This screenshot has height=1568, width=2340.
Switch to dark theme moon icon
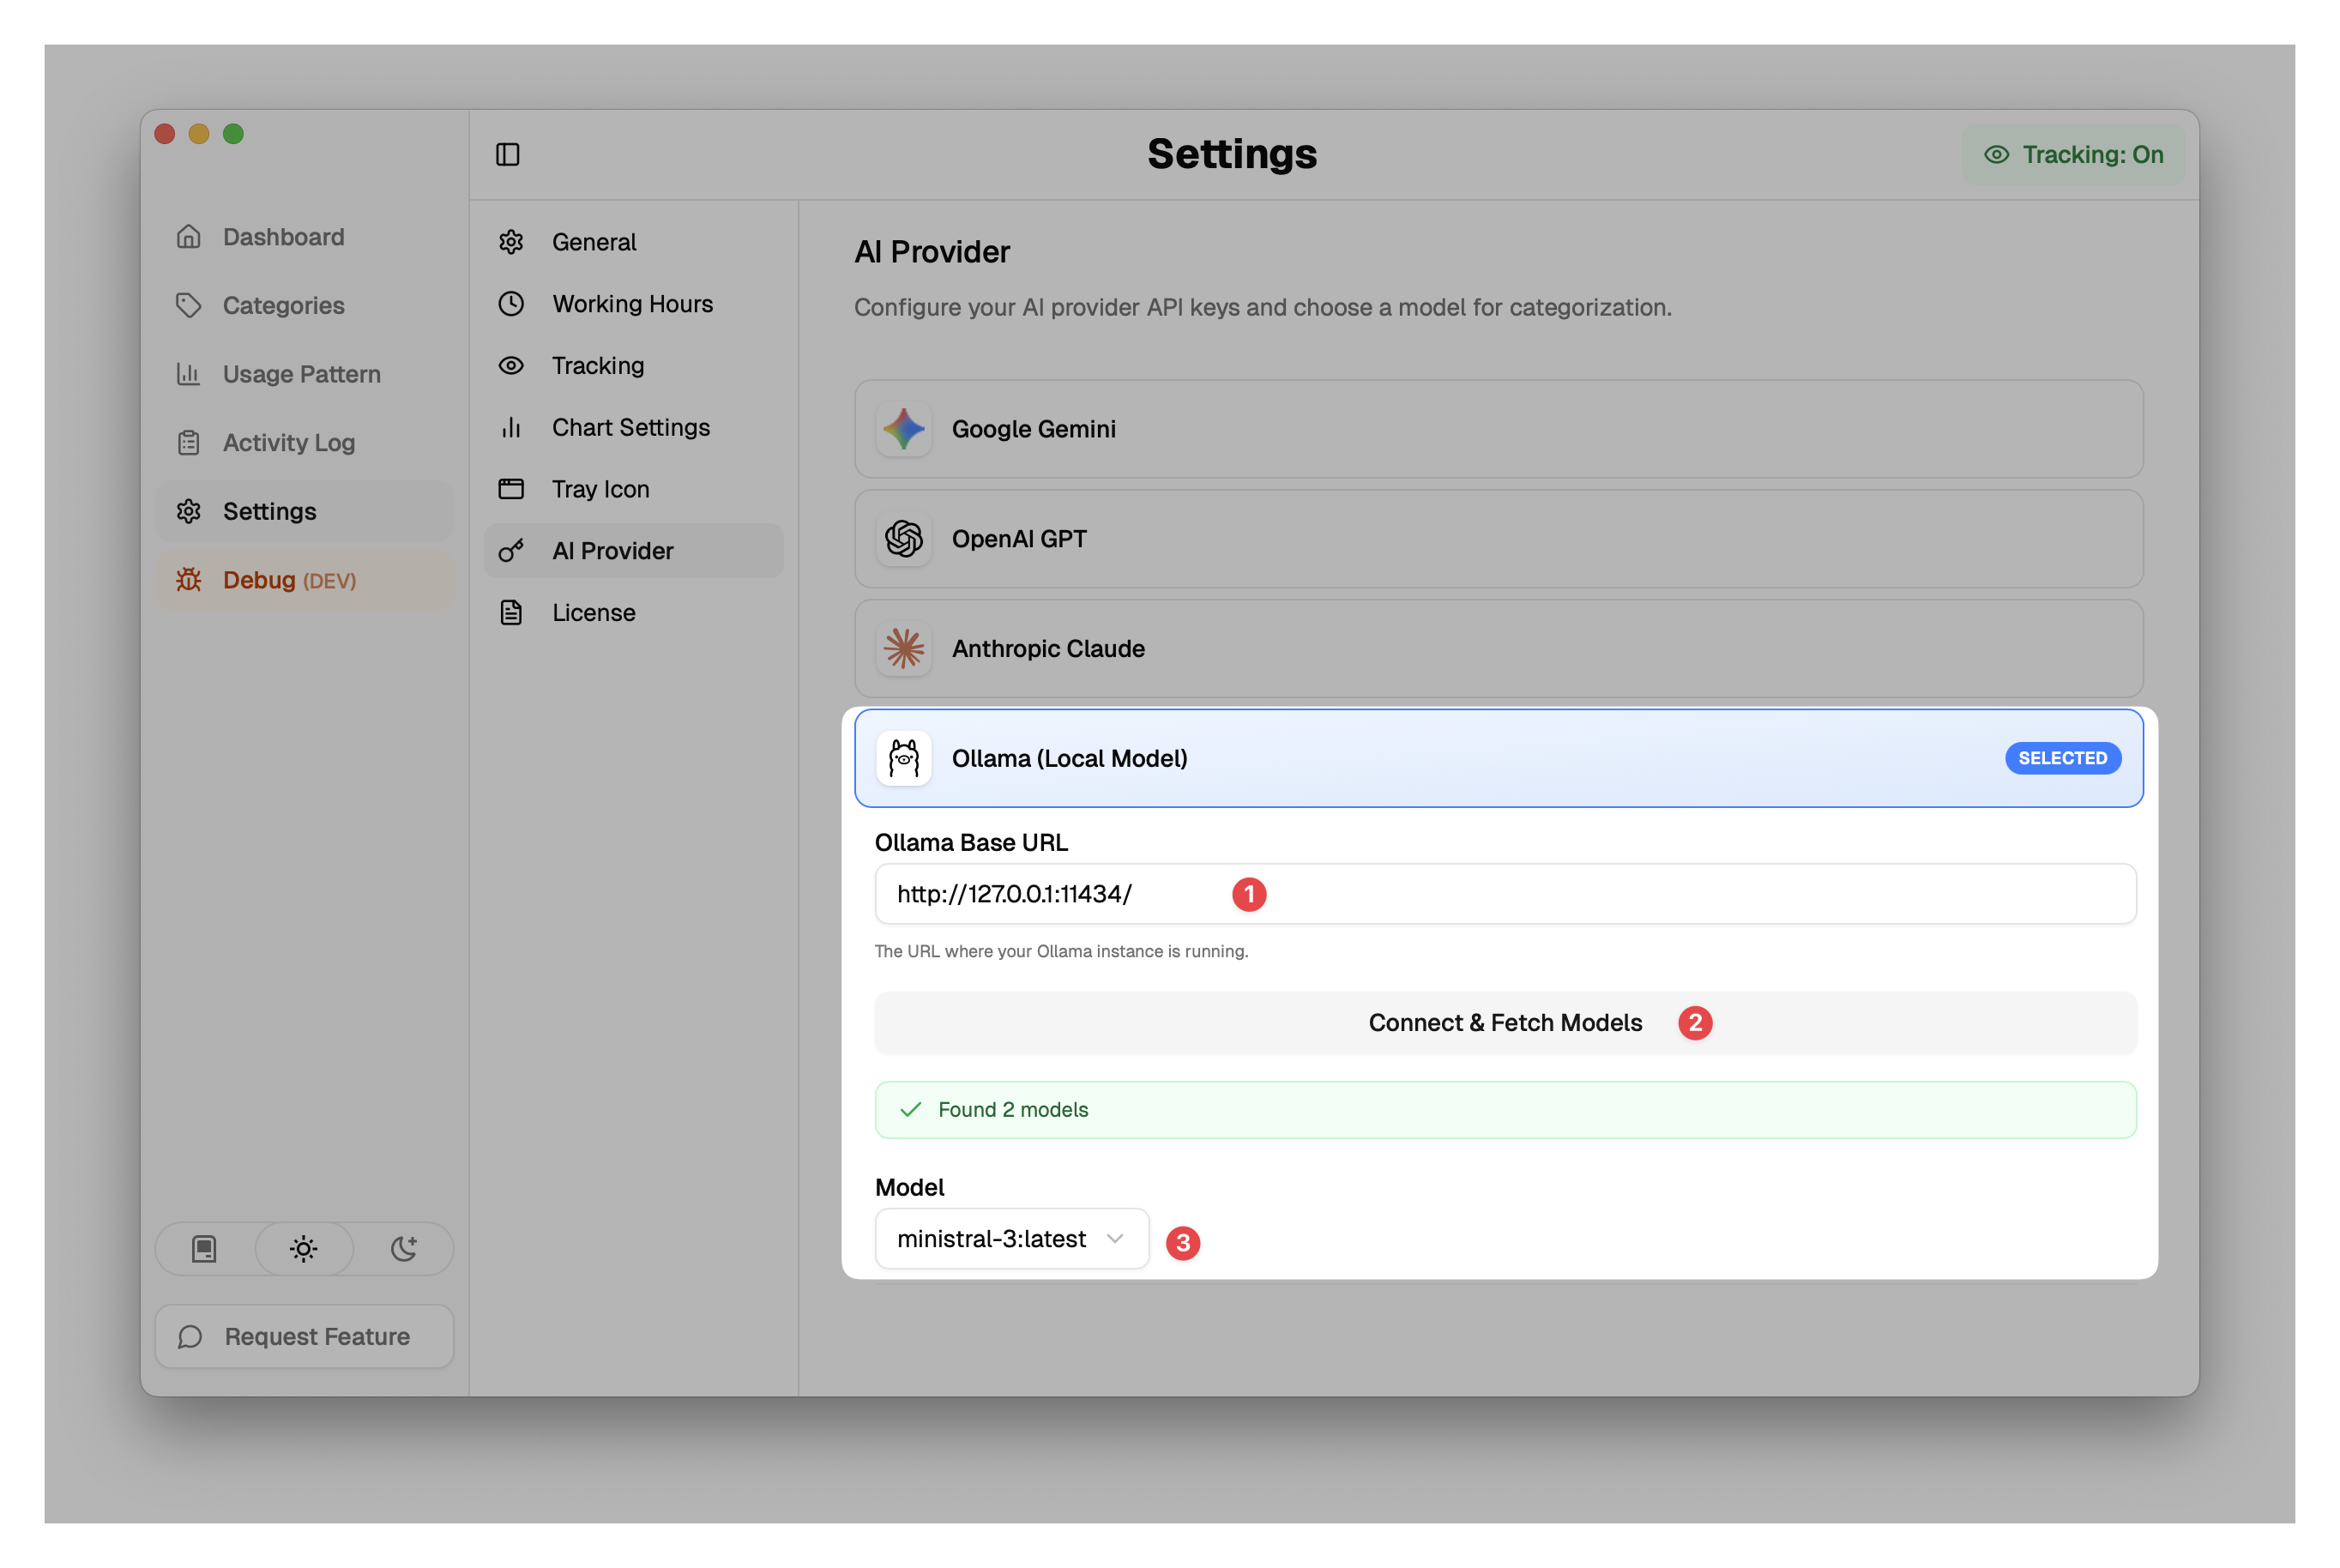pos(403,1248)
